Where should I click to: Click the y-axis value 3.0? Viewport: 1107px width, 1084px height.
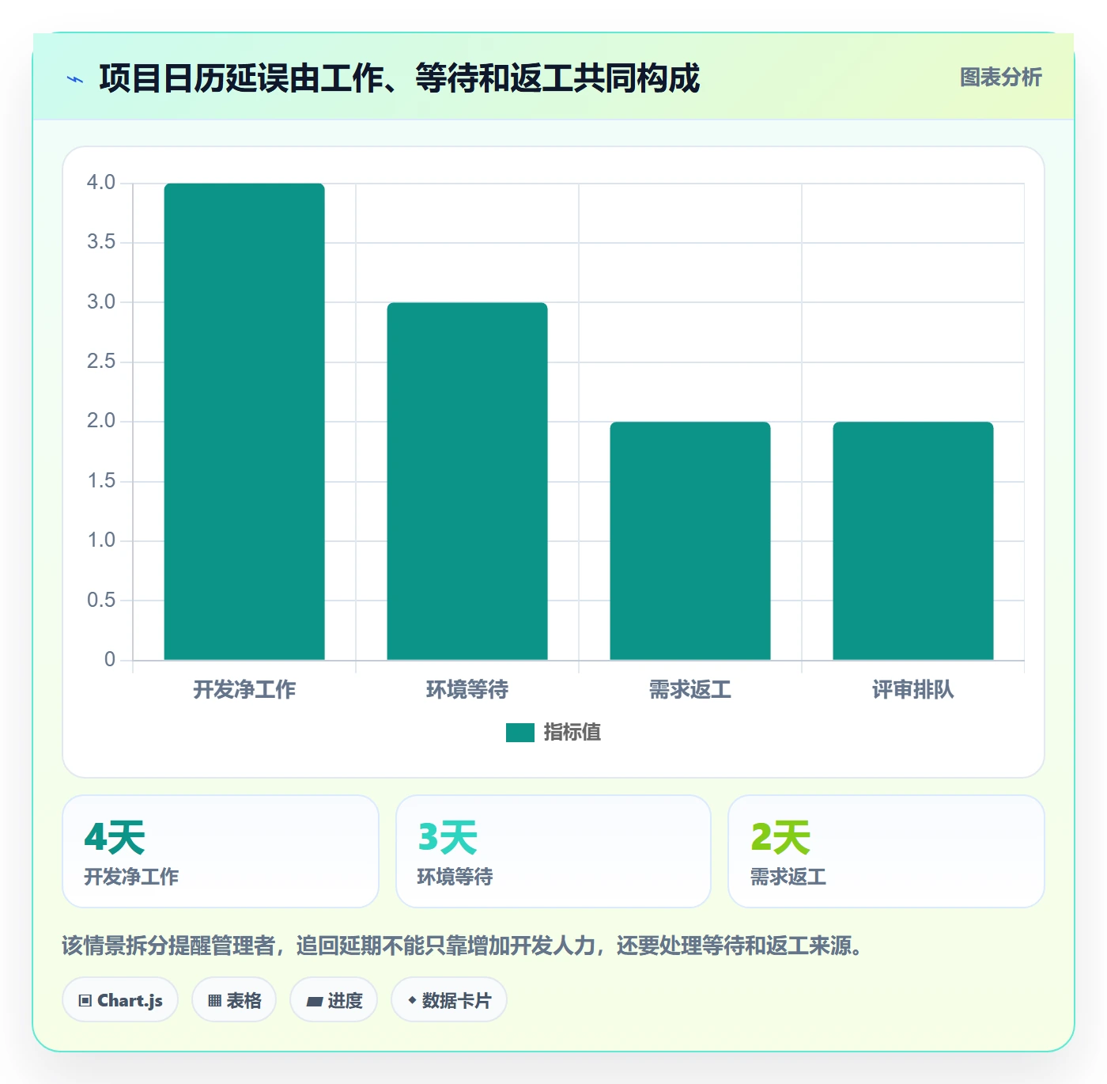click(101, 302)
